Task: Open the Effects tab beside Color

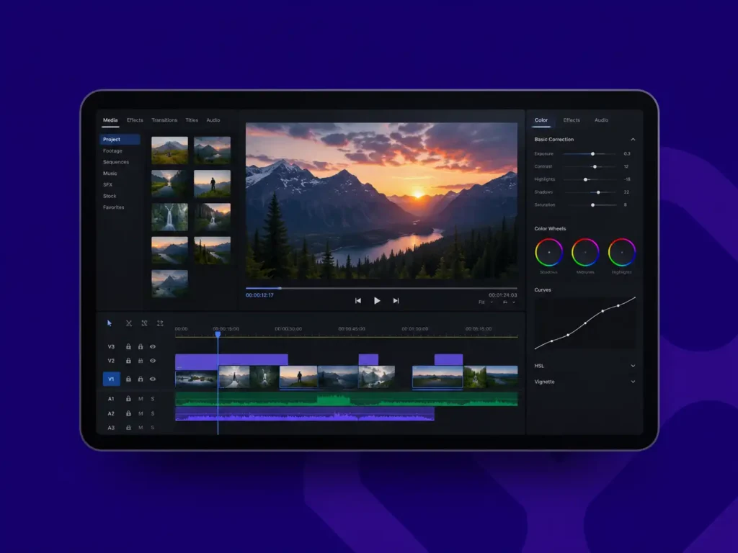Action: (572, 120)
